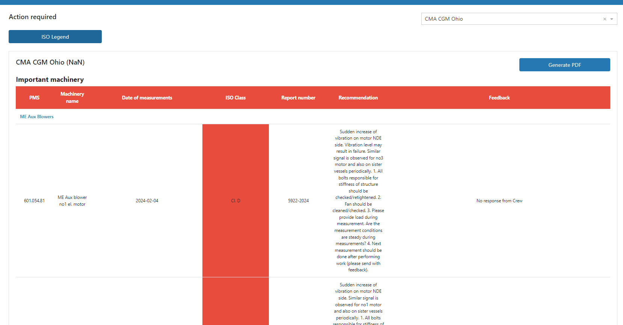Click the PMS column header

click(x=34, y=98)
